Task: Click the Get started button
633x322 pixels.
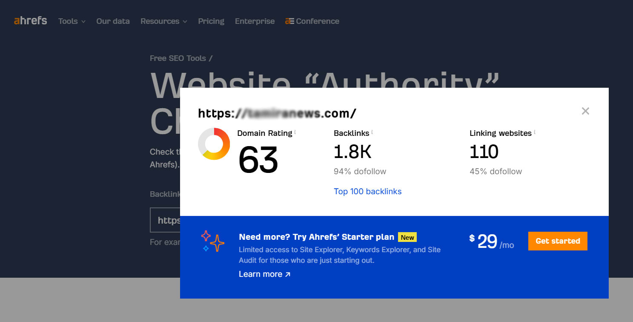Action: click(x=558, y=241)
